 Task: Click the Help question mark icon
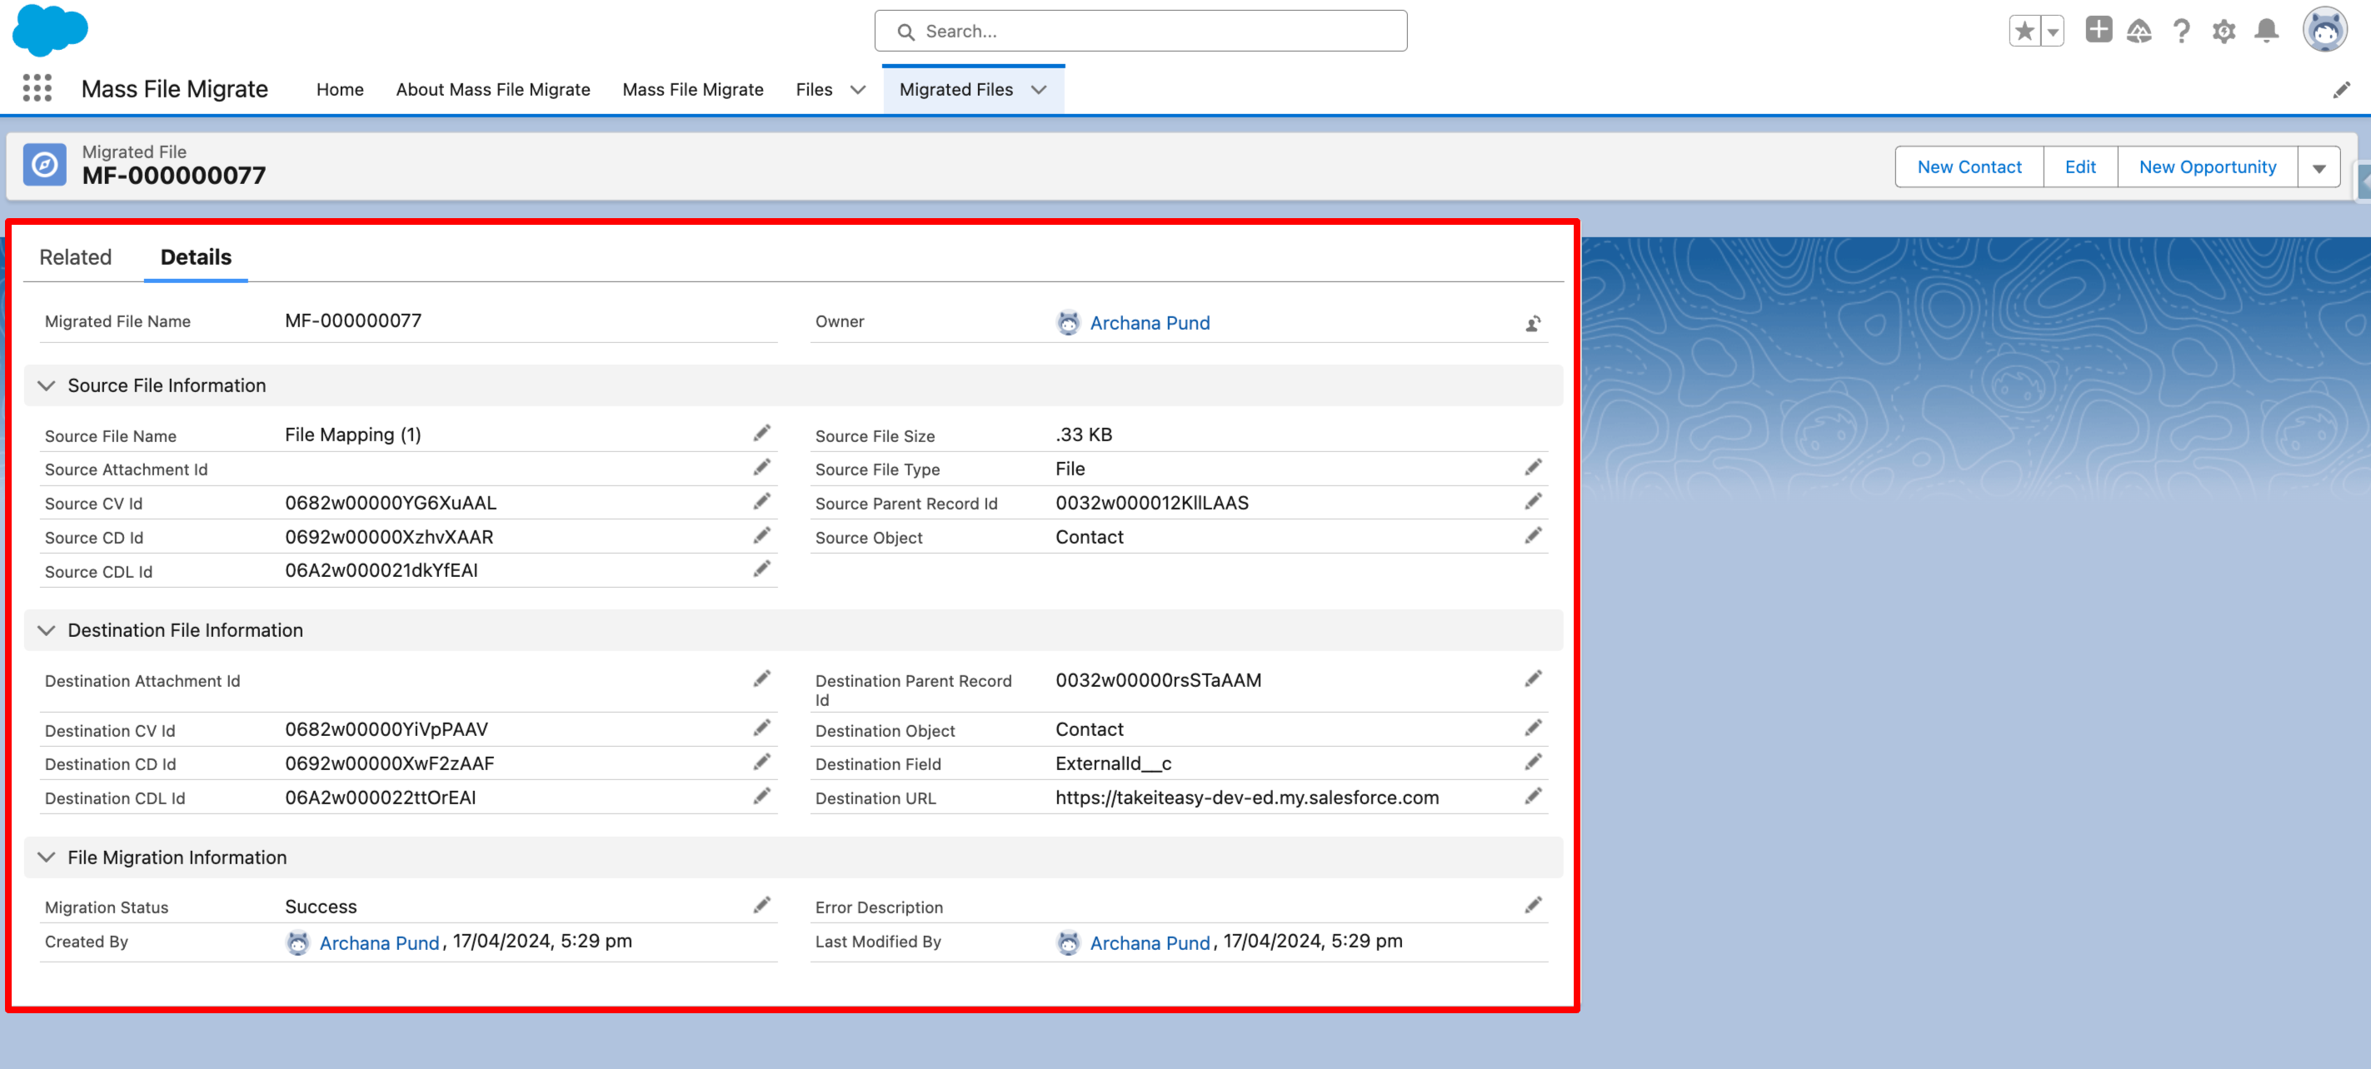coord(2180,32)
